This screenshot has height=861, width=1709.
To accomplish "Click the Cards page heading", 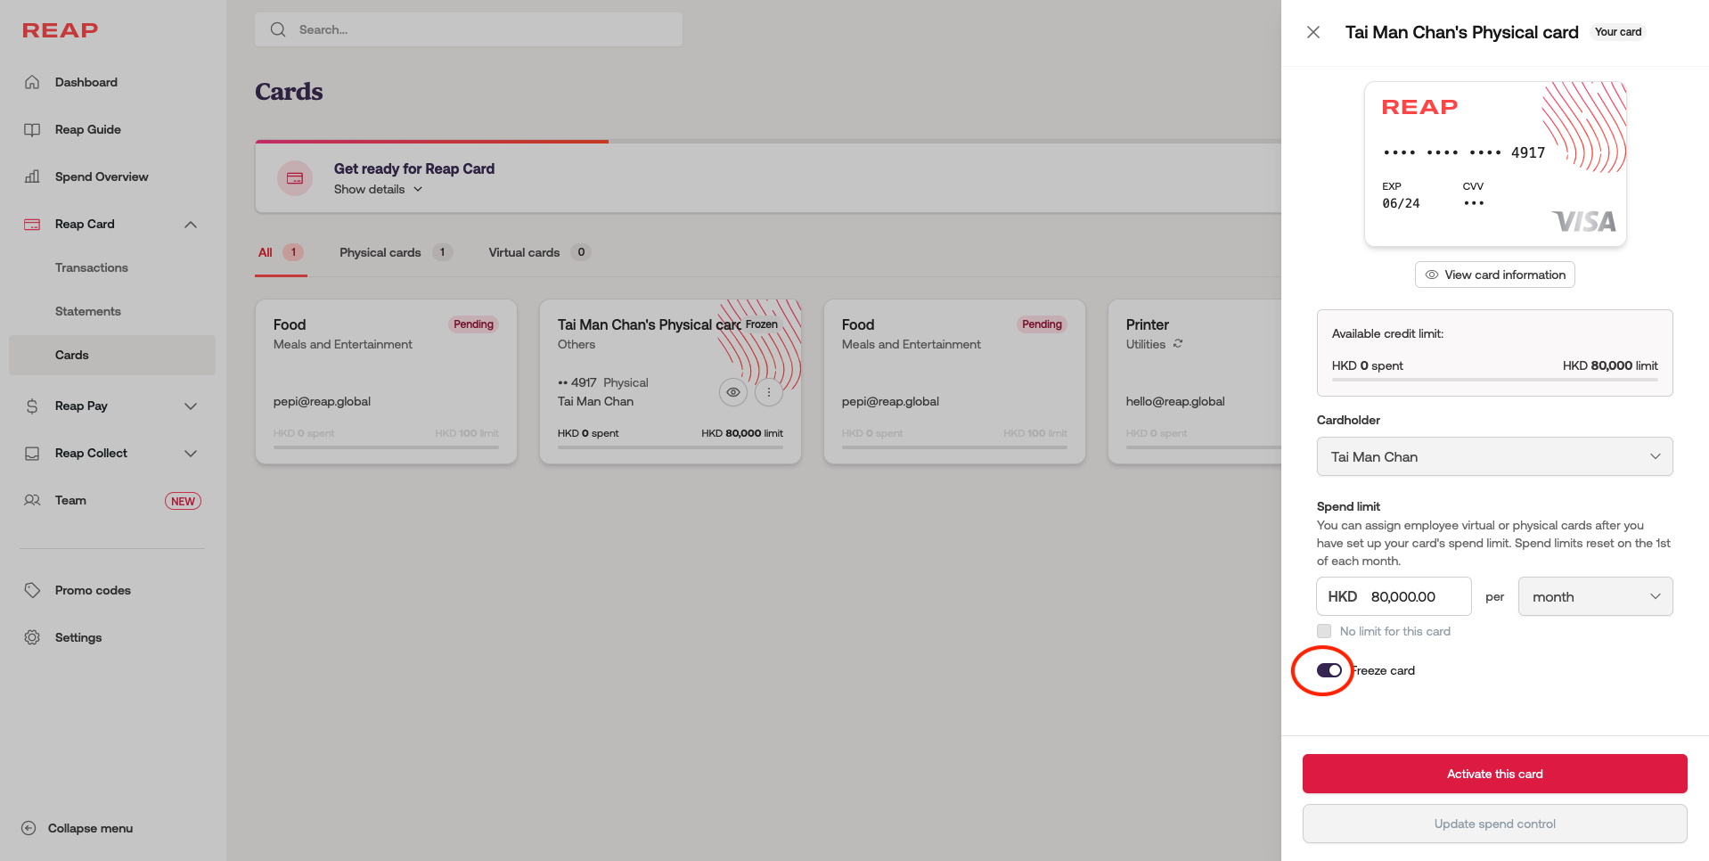I will click(x=289, y=91).
